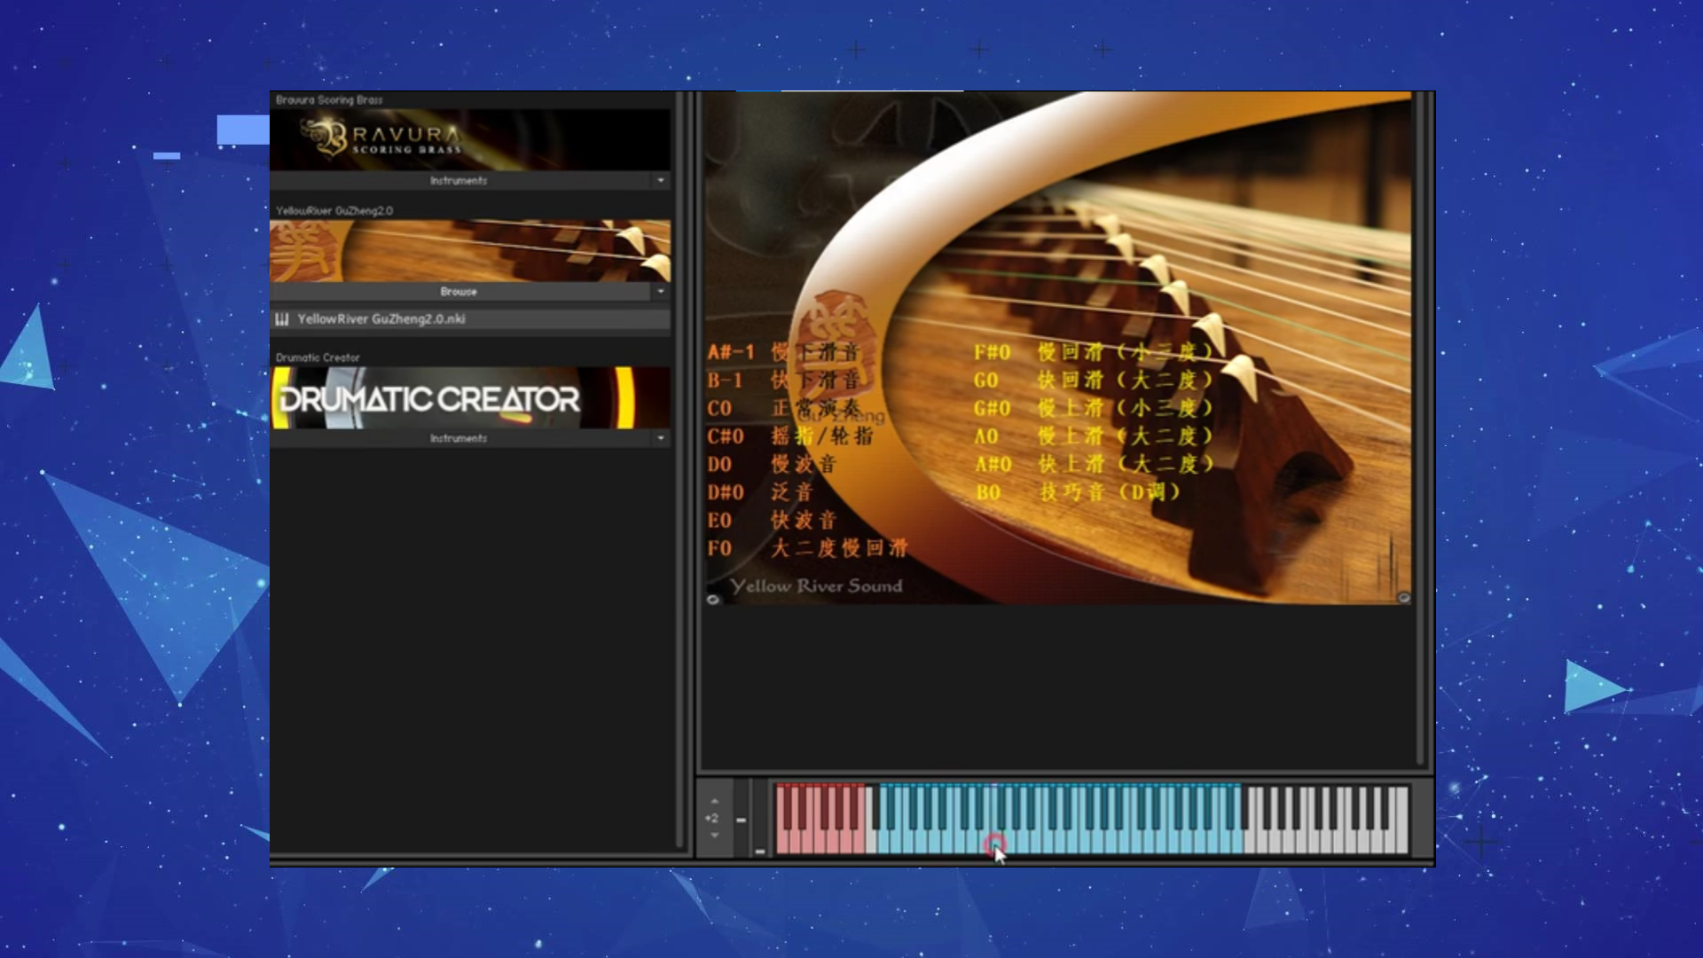This screenshot has height=958, width=1703.
Task: Open the Bravura Scoring Brass library banner
Action: [470, 139]
